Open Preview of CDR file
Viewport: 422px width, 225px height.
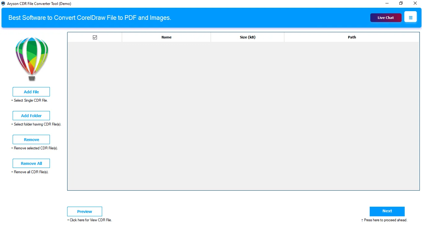pos(85,211)
